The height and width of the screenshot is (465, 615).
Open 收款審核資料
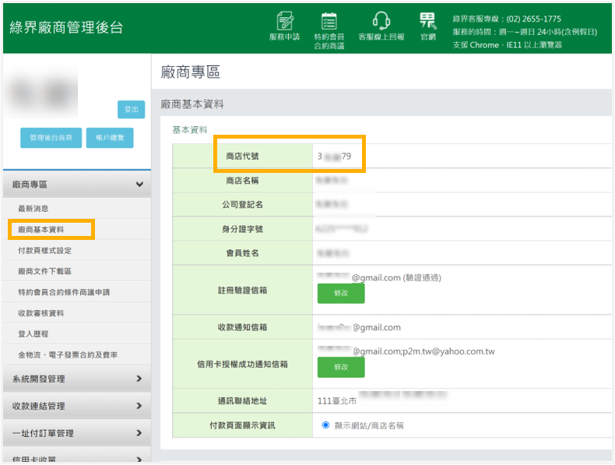pos(40,313)
